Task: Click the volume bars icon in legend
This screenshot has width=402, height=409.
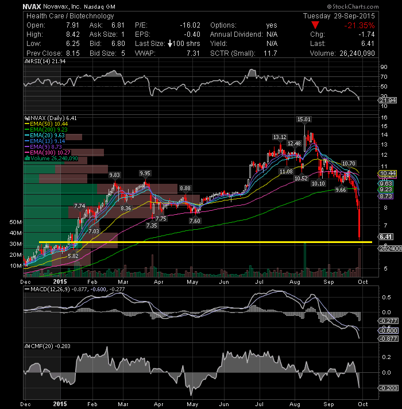Action: pyautogui.click(x=27, y=159)
